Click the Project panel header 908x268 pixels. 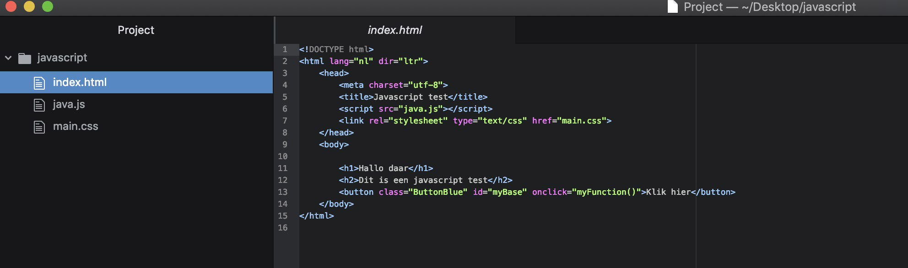coord(136,30)
